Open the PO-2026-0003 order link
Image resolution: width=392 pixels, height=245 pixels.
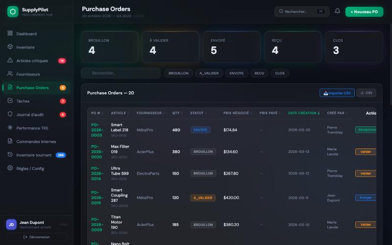tap(97, 130)
